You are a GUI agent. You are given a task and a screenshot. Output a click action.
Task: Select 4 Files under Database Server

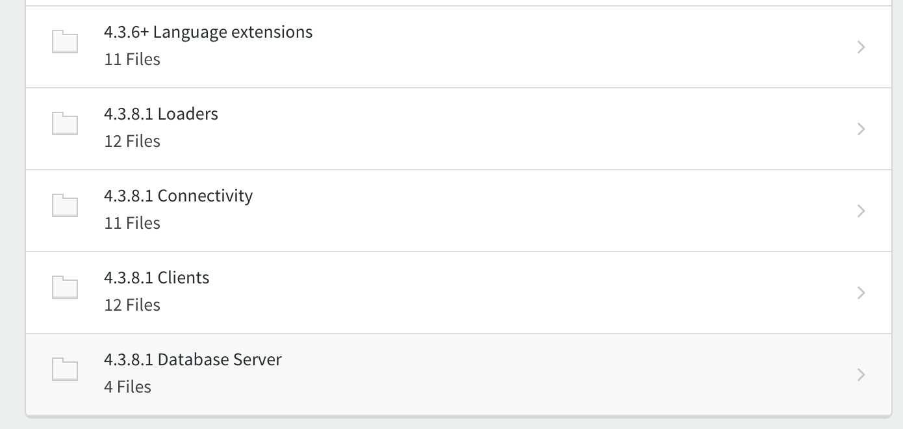coord(127,387)
